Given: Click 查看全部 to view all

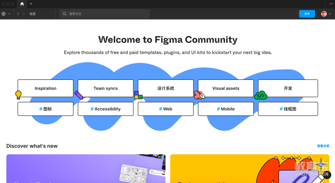Looking at the screenshot, I should click(323, 146).
